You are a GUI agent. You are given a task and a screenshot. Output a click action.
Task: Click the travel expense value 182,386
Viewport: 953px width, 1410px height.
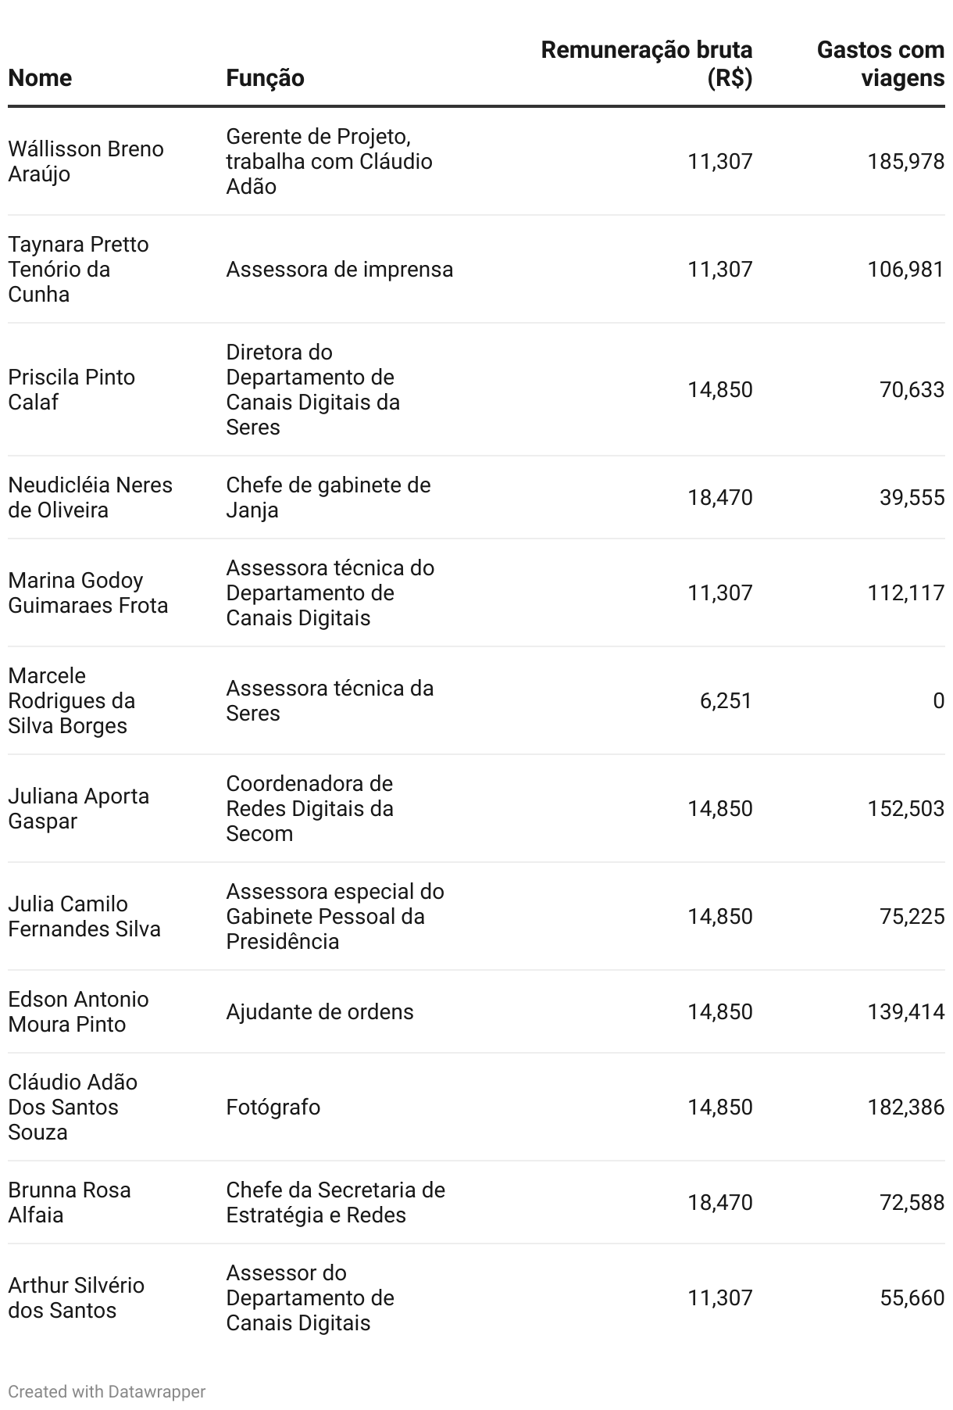905,1107
